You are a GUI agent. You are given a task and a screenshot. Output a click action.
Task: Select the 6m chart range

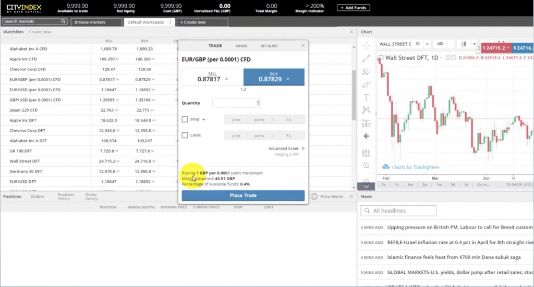coord(410,184)
